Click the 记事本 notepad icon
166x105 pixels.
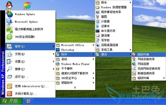pyautogui.click(x=97, y=26)
